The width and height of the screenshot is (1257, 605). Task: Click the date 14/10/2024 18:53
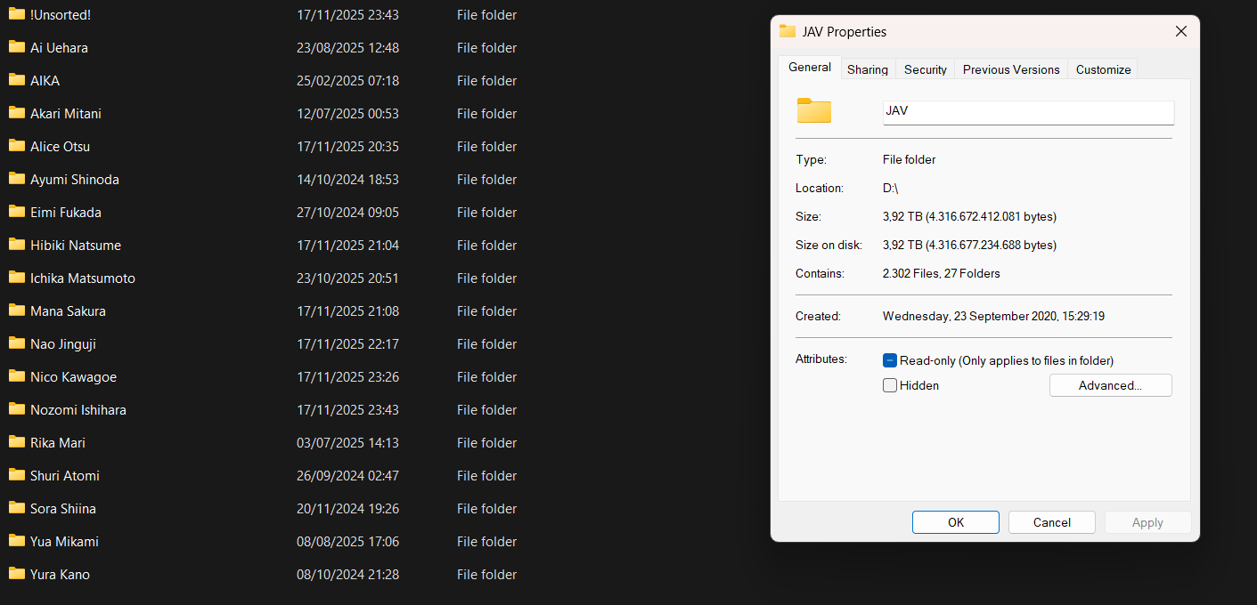(x=347, y=180)
